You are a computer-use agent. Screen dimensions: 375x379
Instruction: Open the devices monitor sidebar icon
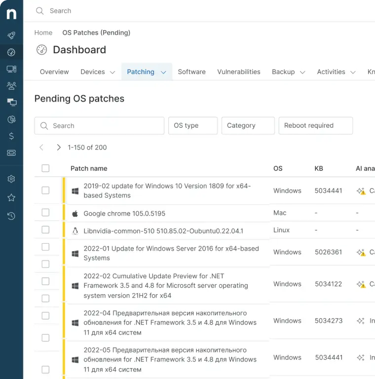tap(11, 69)
